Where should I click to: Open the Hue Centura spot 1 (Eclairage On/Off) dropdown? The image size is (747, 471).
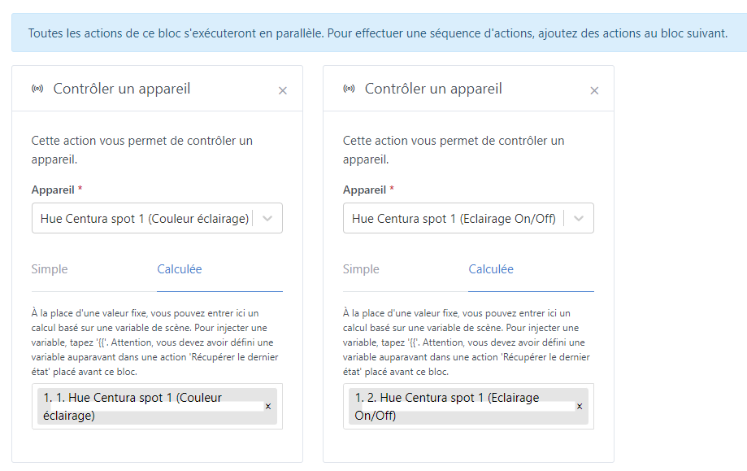[454, 219]
